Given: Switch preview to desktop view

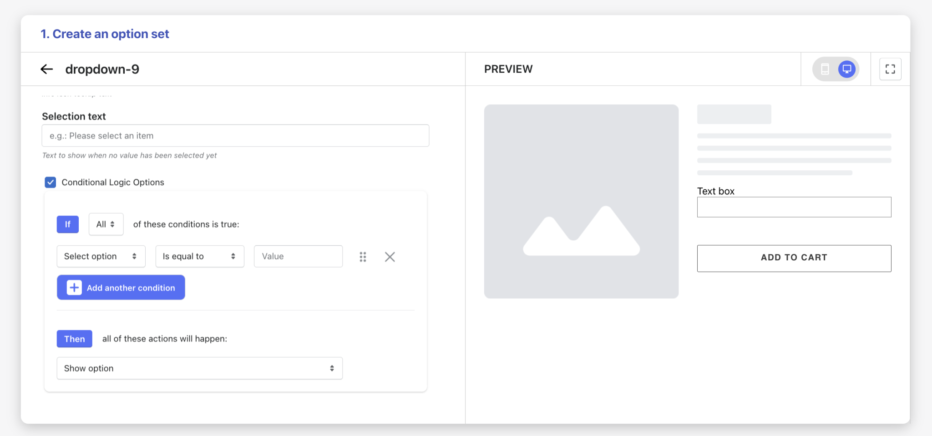Looking at the screenshot, I should pyautogui.click(x=846, y=69).
